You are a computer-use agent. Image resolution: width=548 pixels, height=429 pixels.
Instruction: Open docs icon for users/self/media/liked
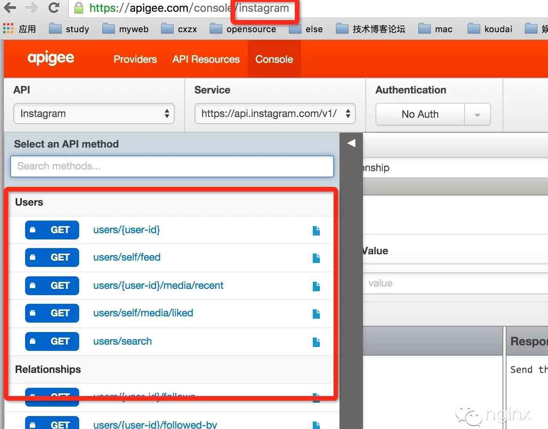(316, 314)
